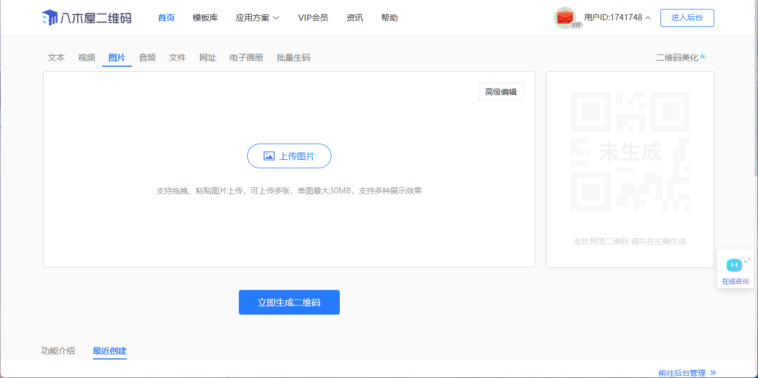The height and width of the screenshot is (378, 758).
Task: Open 二维码美化 AI feature
Action: coord(681,58)
